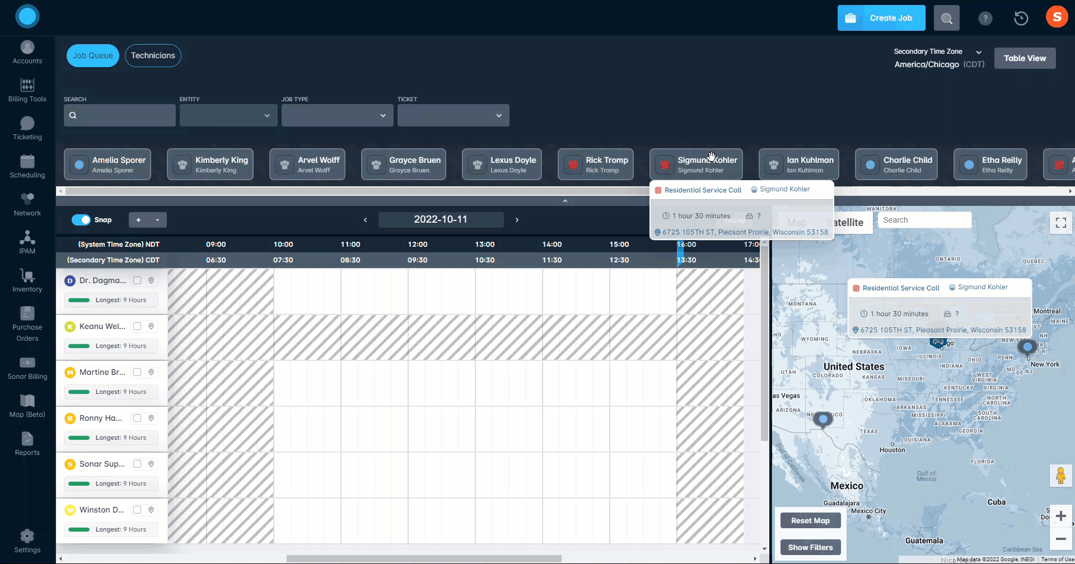The image size is (1075, 564).
Task: Select Amelia Sporer job card
Action: coord(107,164)
